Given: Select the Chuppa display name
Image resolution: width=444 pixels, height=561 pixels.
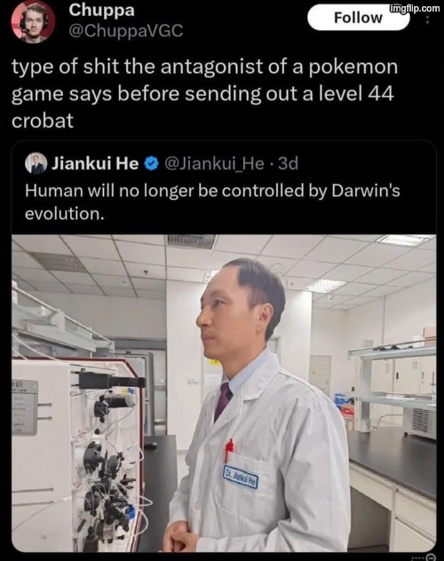Looking at the screenshot, I should [x=101, y=10].
